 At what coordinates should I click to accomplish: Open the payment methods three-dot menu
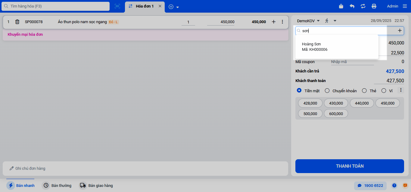click(401, 90)
